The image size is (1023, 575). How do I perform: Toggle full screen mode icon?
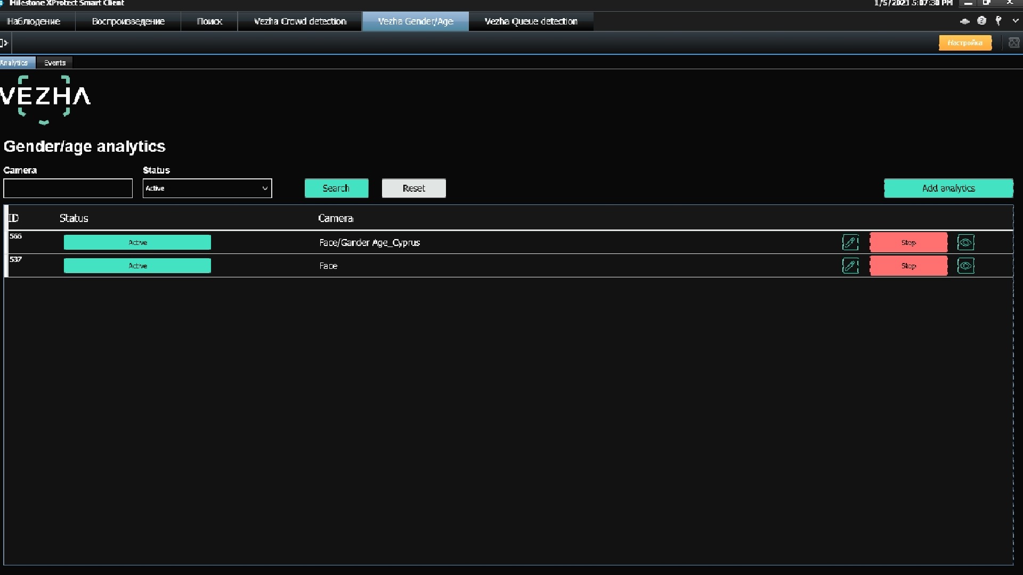(x=1013, y=43)
